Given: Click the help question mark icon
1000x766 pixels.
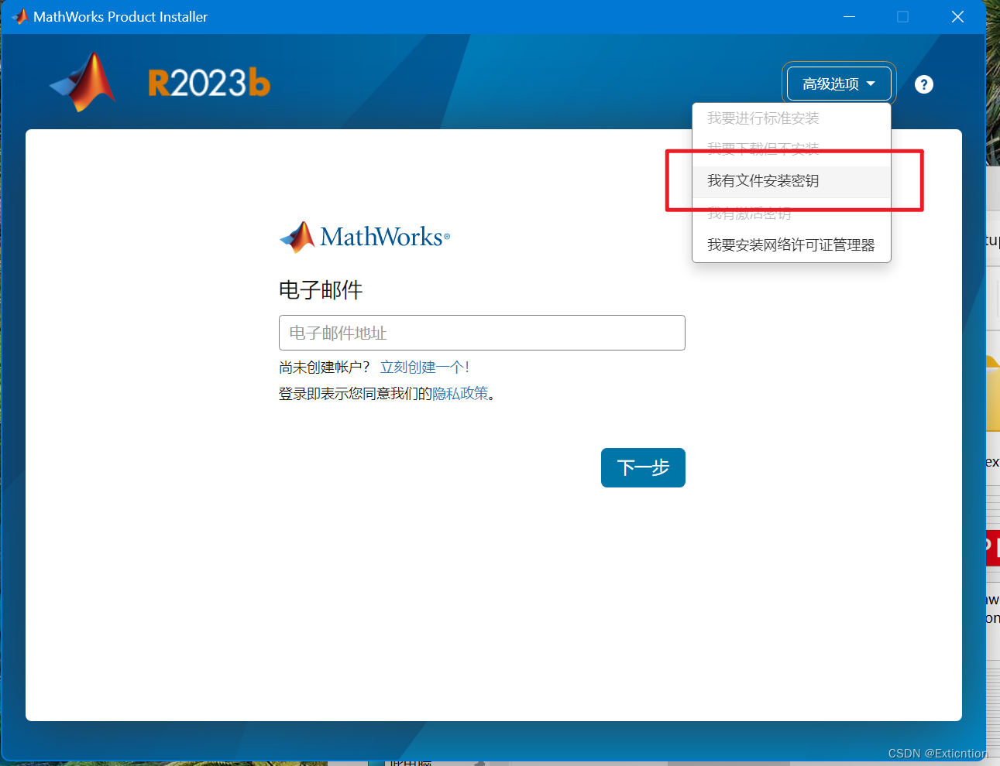Looking at the screenshot, I should [x=924, y=84].
